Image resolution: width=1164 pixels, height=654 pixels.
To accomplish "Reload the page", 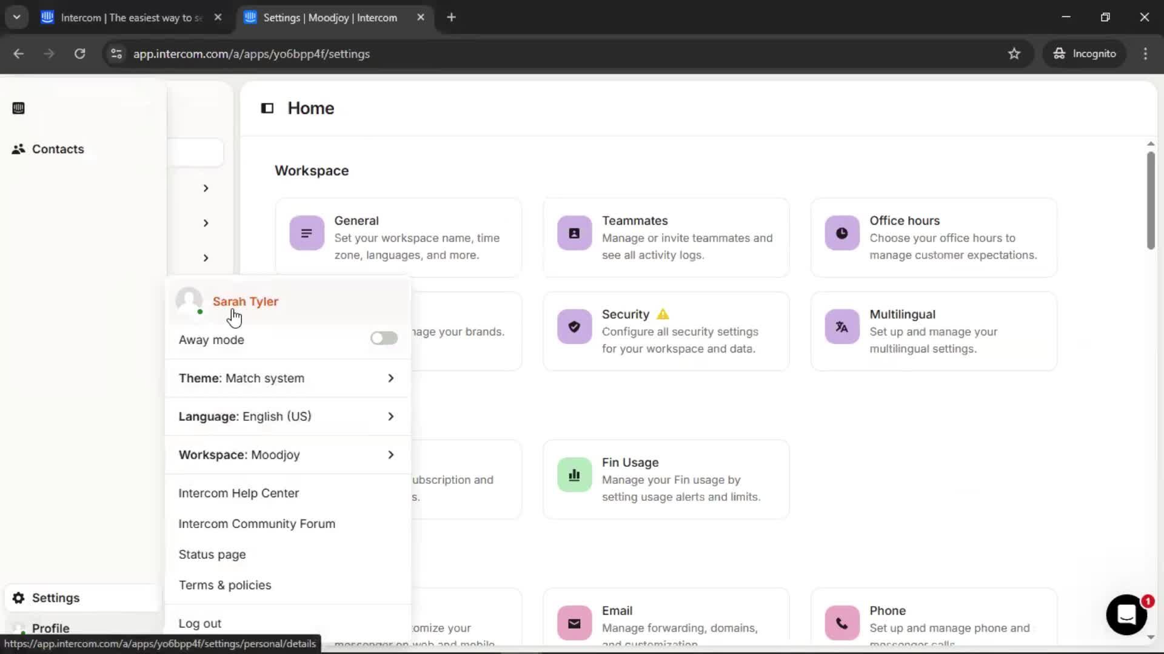I will click(80, 54).
